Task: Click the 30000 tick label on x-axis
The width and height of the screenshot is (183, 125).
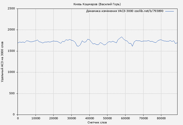Action: 71,118
